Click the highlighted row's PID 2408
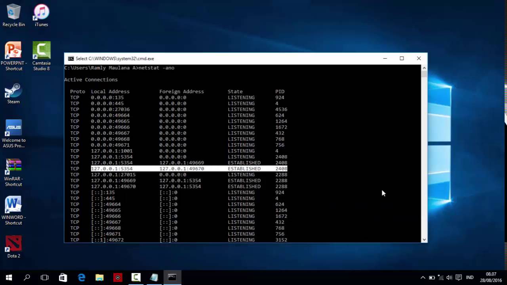This screenshot has height=285, width=507. point(281,169)
